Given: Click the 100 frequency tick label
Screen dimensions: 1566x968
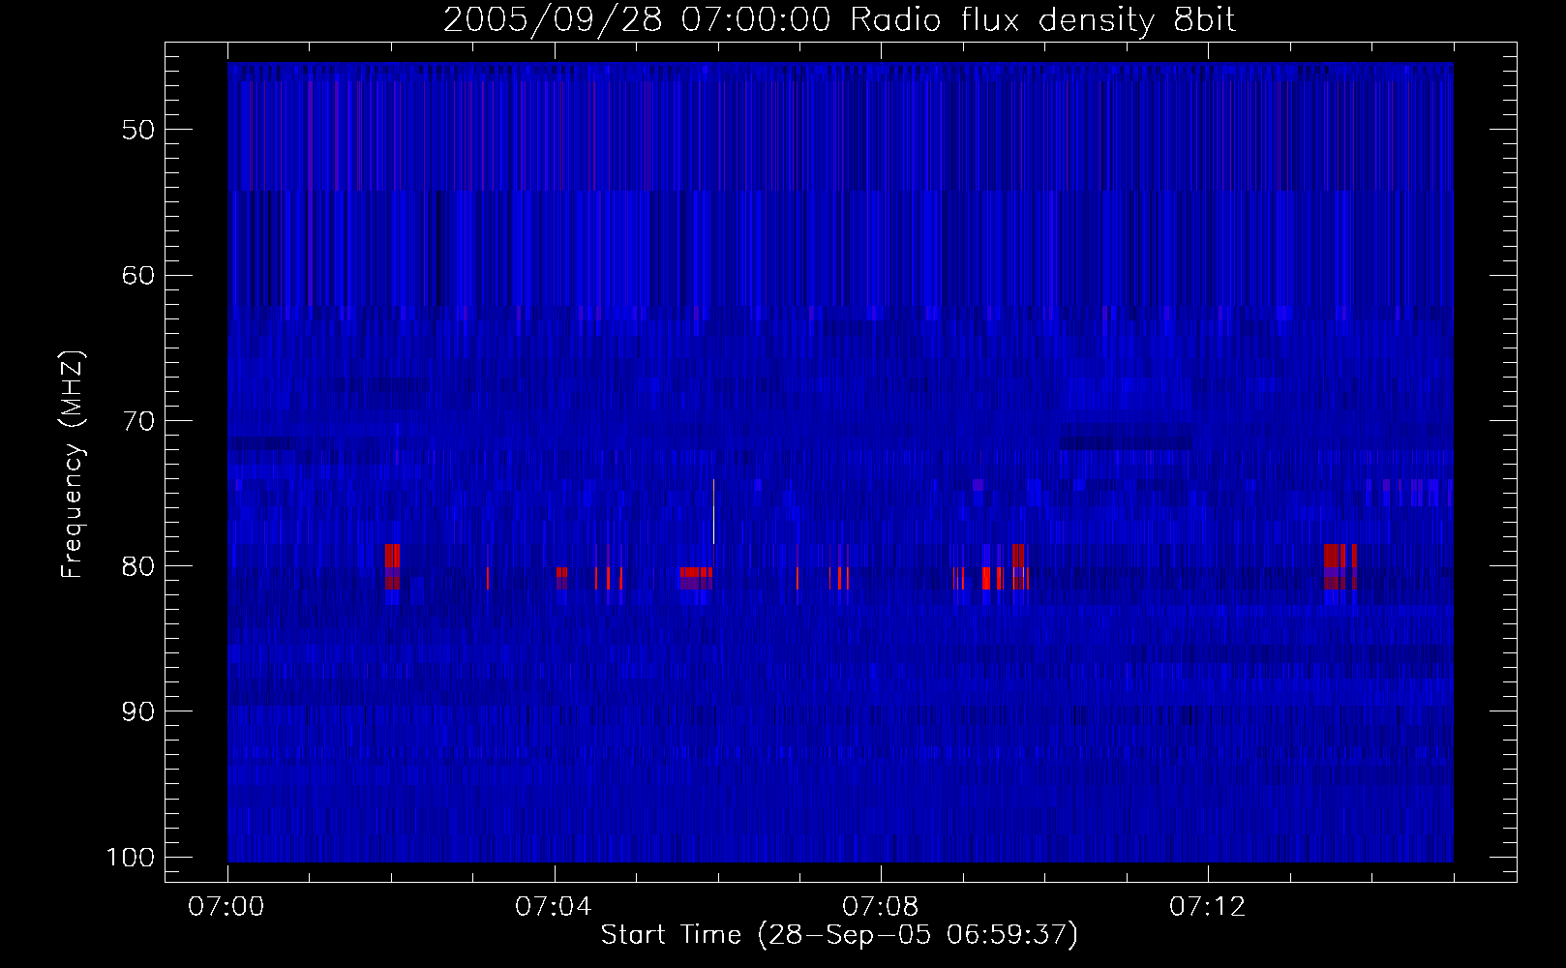Looking at the screenshot, I should pos(131,858).
